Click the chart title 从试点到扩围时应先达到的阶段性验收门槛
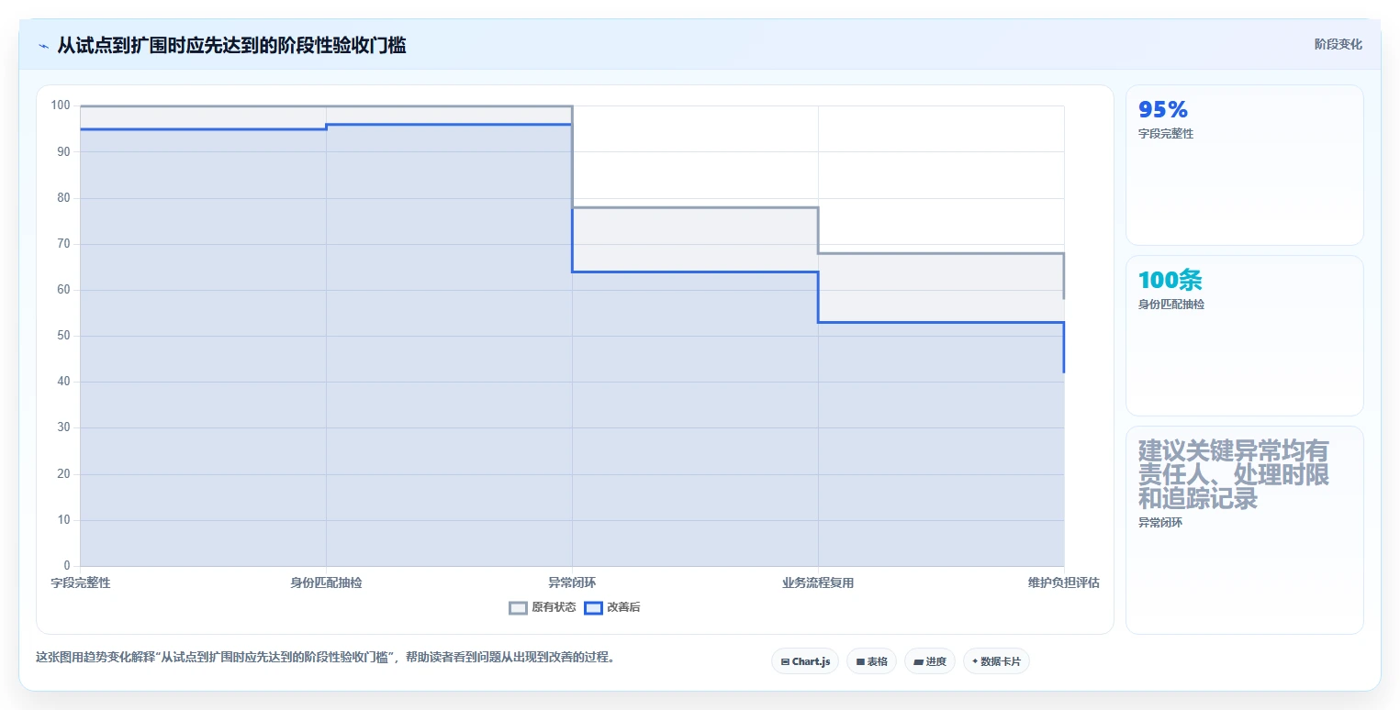1400x710 pixels. click(x=231, y=45)
